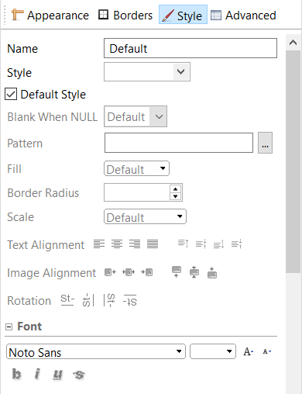Screen dimensions: 302x394
Task: Open the Noto Sans font name dropdown
Action: point(96,351)
